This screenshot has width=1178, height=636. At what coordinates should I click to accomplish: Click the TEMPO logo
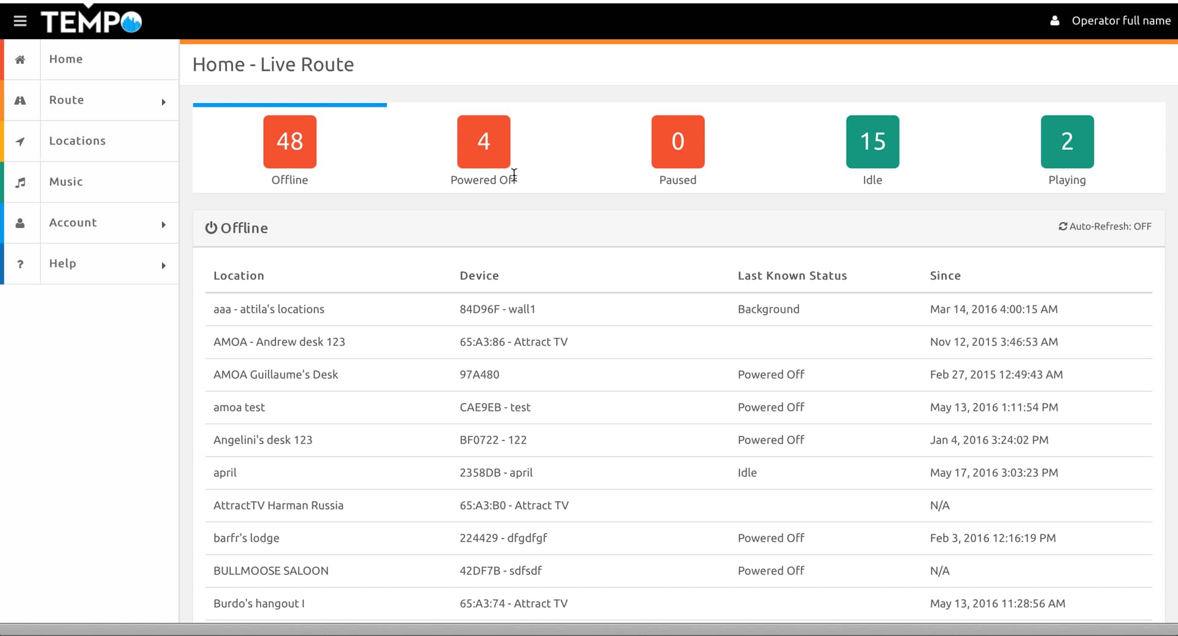(91, 21)
